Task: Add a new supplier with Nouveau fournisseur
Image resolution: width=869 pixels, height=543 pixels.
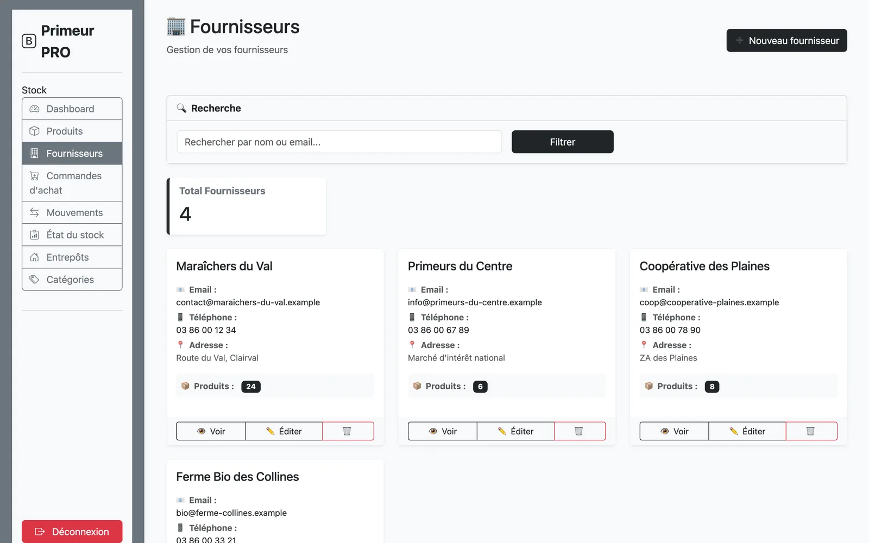Action: tap(786, 41)
